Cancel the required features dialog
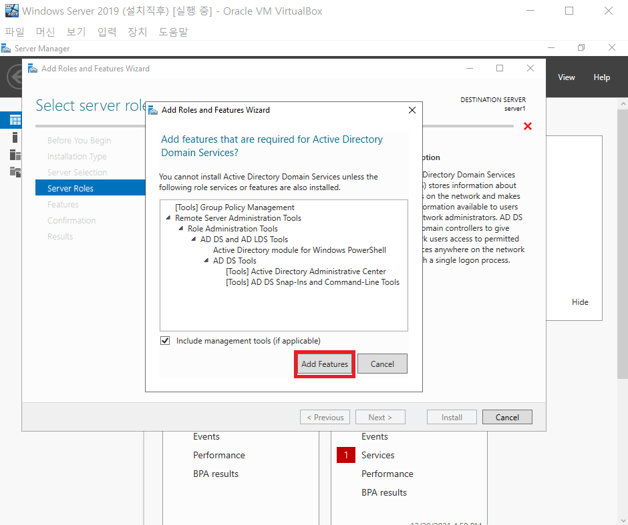This screenshot has width=628, height=525. [x=382, y=364]
